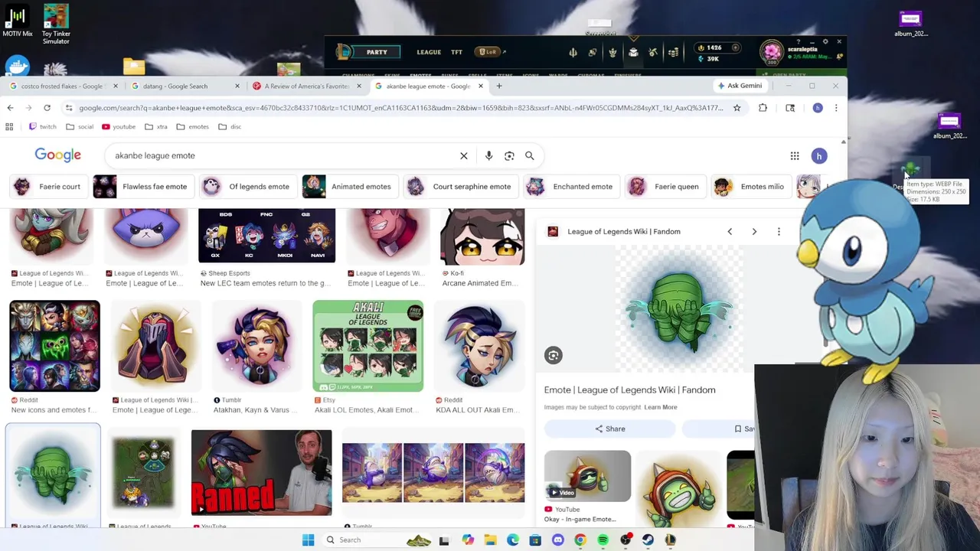Clear the search box with the X icon

(463, 155)
